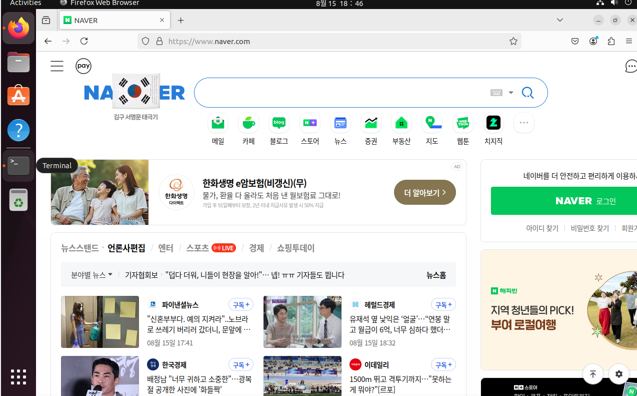Open Firefox account profile icon
The image size is (637, 396).
pyautogui.click(x=593, y=41)
